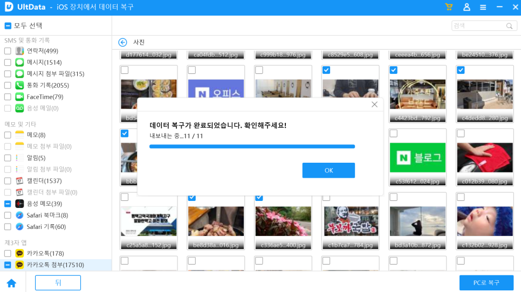Click the export progress bar
Viewport: 521px width, 292px height.
pyautogui.click(x=252, y=147)
